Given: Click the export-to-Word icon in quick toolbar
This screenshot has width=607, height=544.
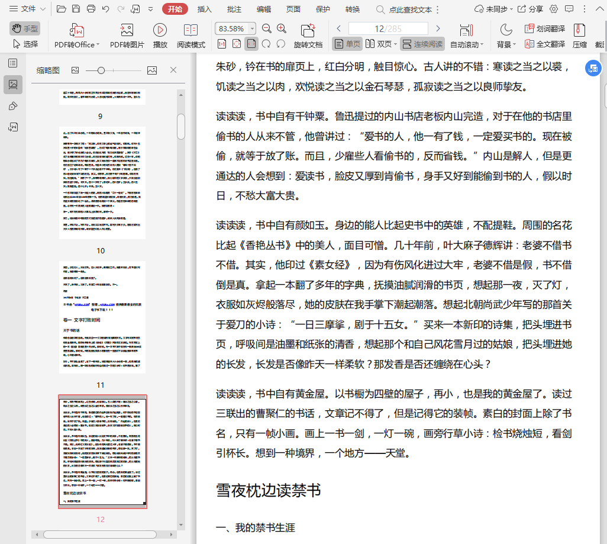Looking at the screenshot, I should [x=135, y=9].
